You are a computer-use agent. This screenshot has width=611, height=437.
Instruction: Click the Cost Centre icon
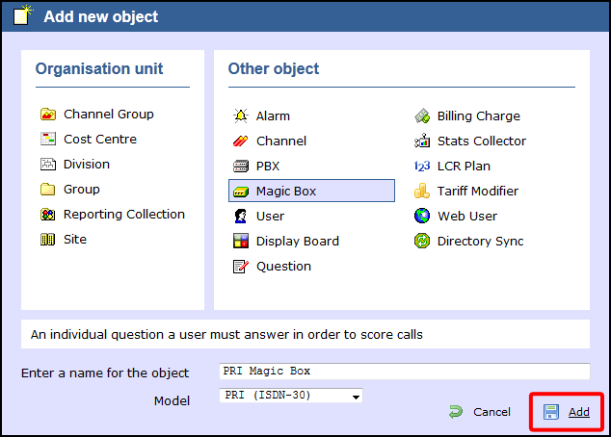(48, 139)
